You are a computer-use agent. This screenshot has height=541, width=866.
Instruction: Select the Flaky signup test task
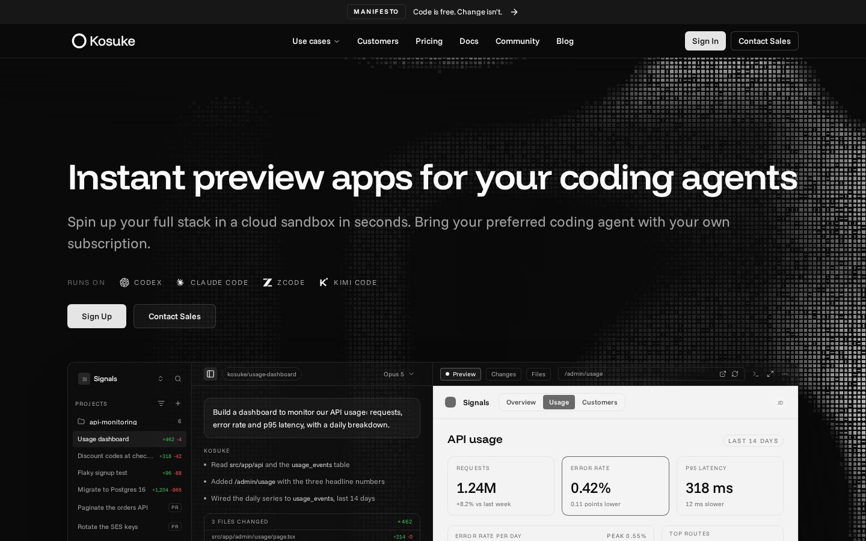(129, 472)
